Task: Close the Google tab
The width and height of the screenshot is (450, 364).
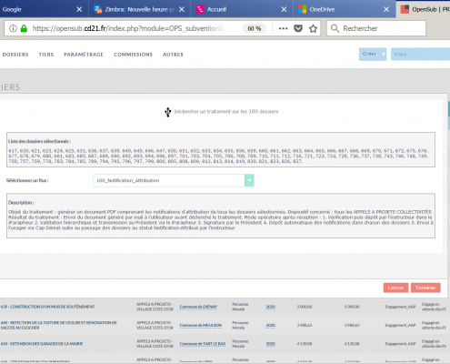Action: (79, 9)
